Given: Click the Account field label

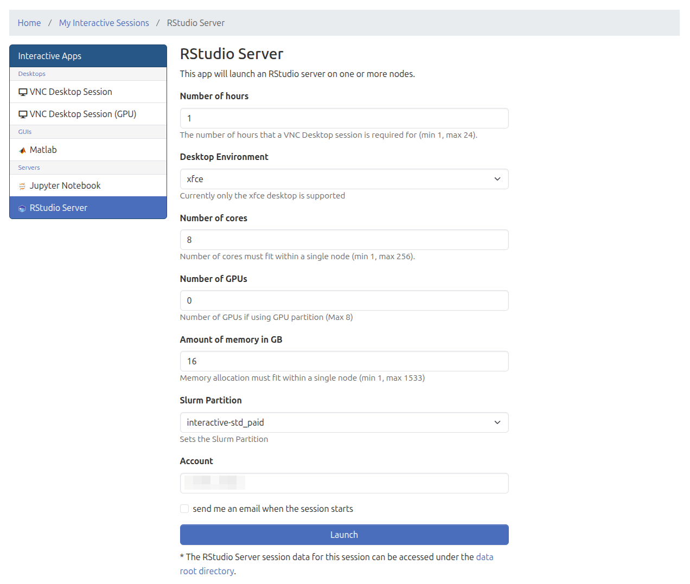Looking at the screenshot, I should click(196, 461).
